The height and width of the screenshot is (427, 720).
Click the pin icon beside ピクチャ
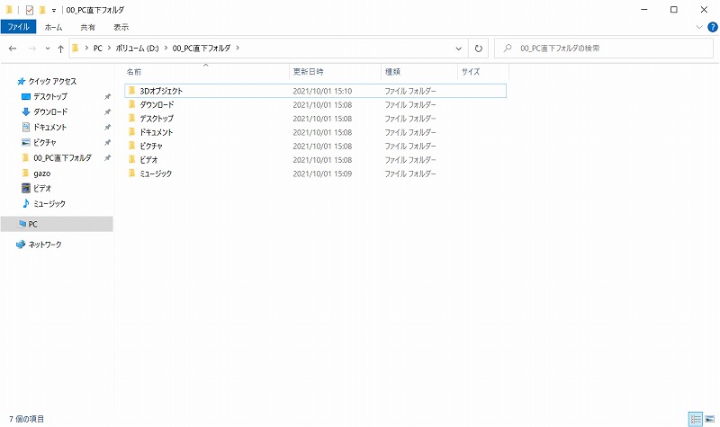[x=107, y=143]
